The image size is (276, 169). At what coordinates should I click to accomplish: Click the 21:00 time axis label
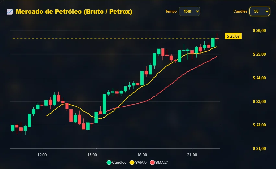click(192, 155)
